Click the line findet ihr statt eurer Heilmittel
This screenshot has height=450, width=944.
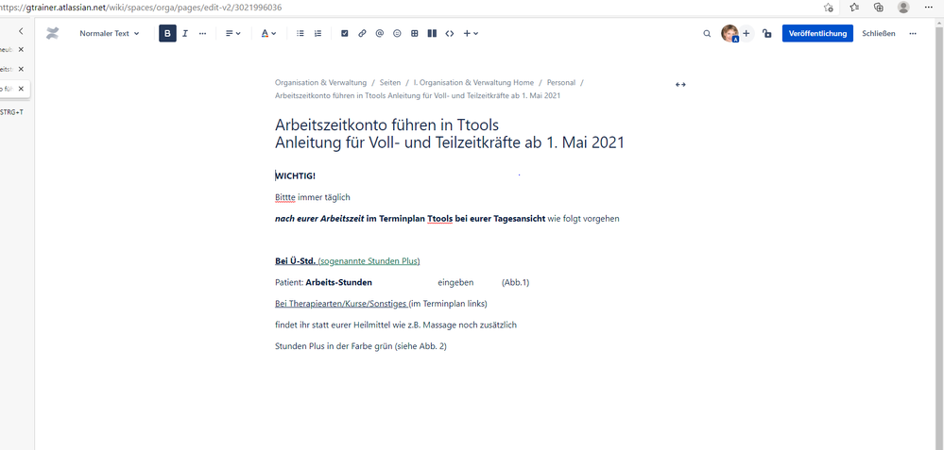coord(396,325)
